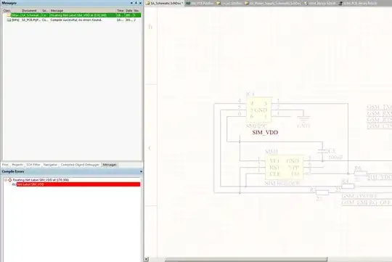Open the third document tab
This screenshot has width=392, height=262.
click(x=229, y=3)
